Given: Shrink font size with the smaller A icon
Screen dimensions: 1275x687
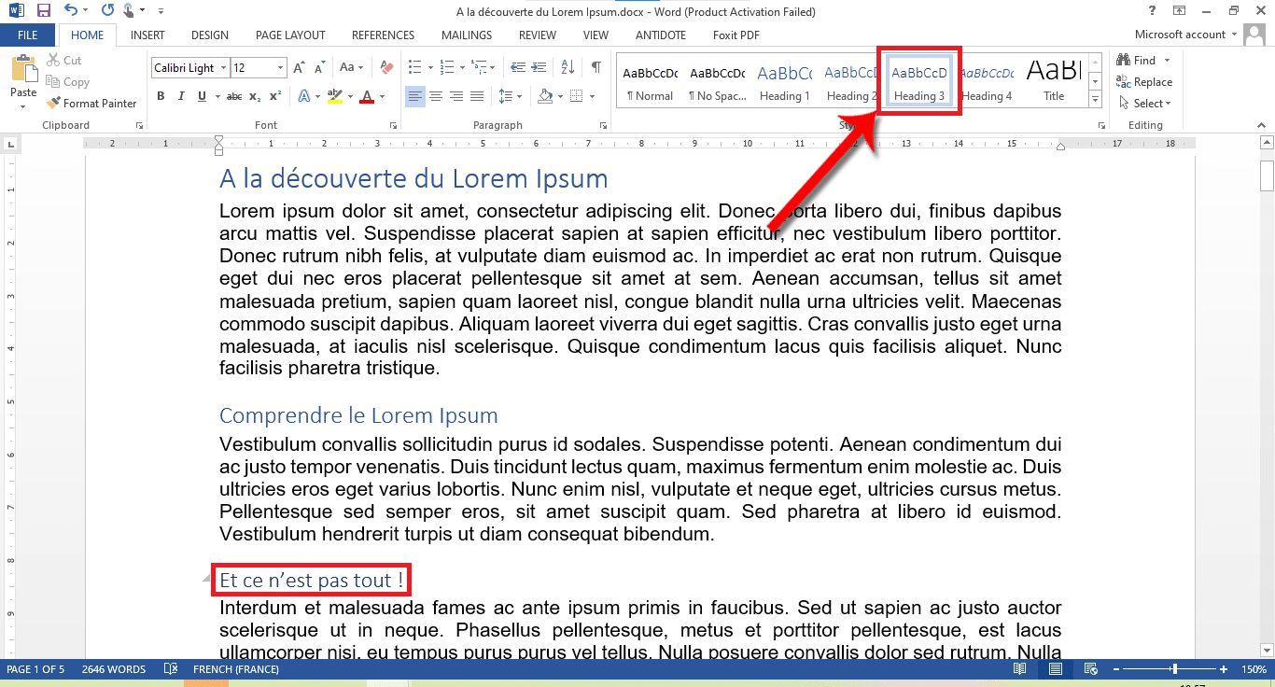Looking at the screenshot, I should point(319,68).
